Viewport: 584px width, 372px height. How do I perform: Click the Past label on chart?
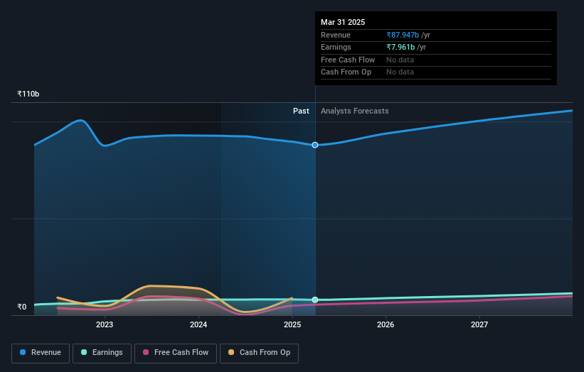[301, 111]
